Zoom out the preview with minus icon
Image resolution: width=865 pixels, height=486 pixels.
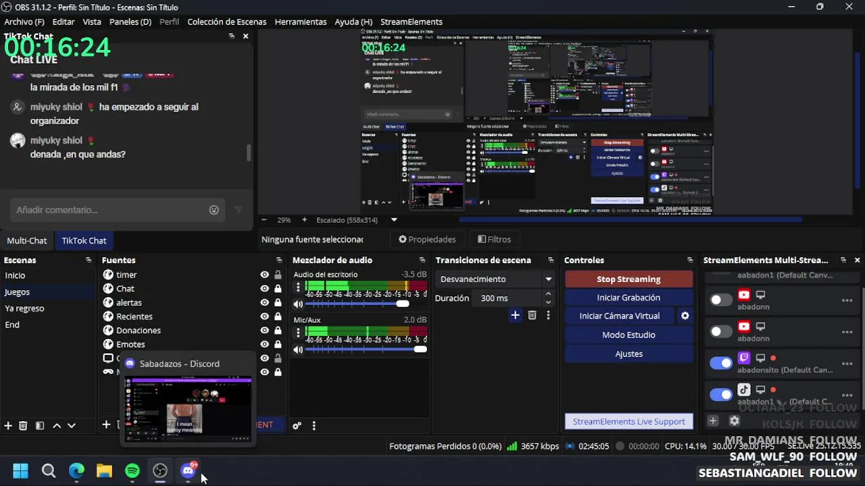[264, 220]
